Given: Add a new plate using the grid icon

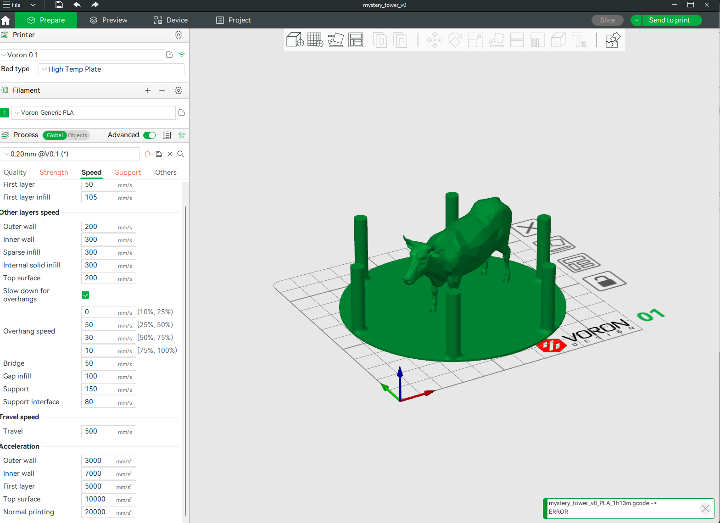Looking at the screenshot, I should click(315, 40).
